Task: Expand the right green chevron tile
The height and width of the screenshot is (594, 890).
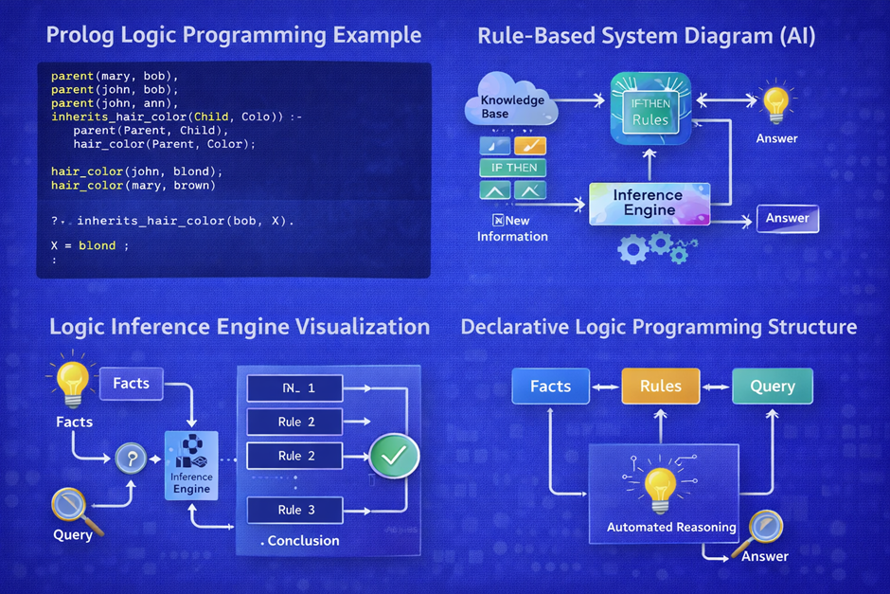Action: coord(530,191)
